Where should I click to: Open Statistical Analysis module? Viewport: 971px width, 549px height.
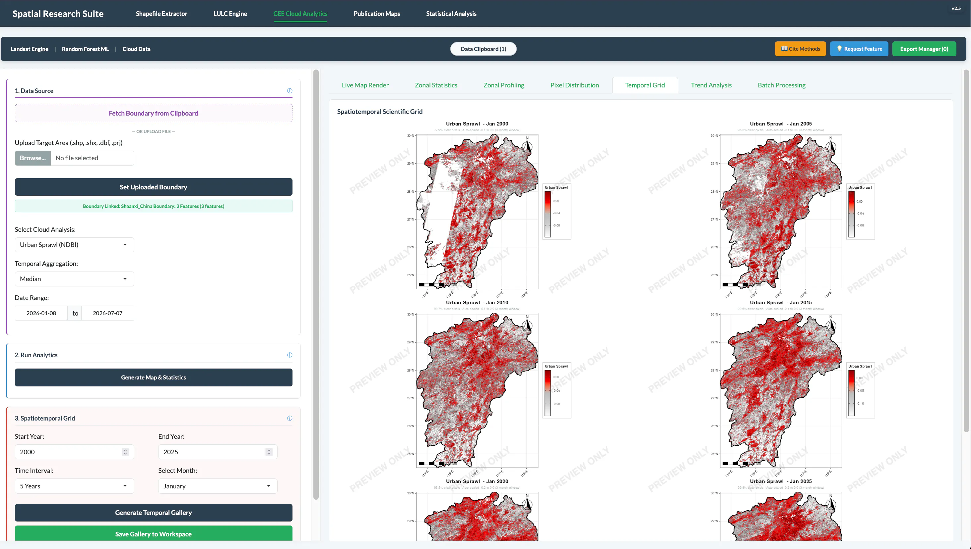pos(451,14)
